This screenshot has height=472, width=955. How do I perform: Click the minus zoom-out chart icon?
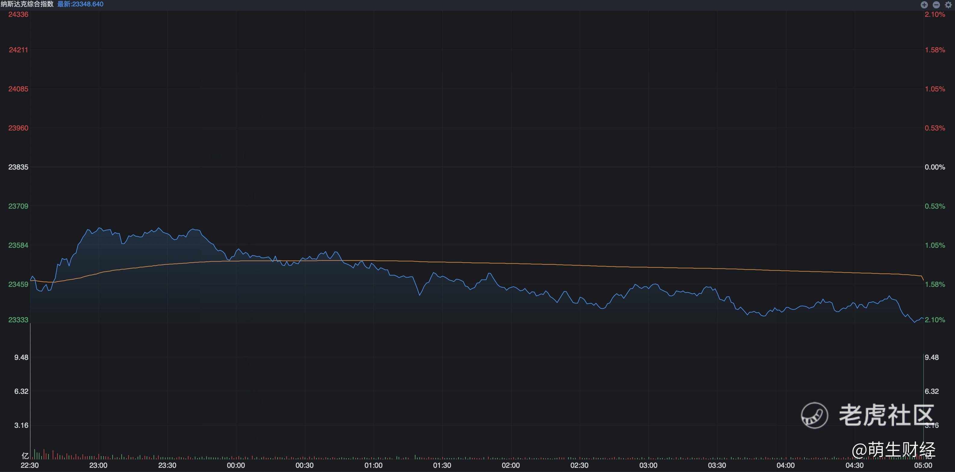936,5
